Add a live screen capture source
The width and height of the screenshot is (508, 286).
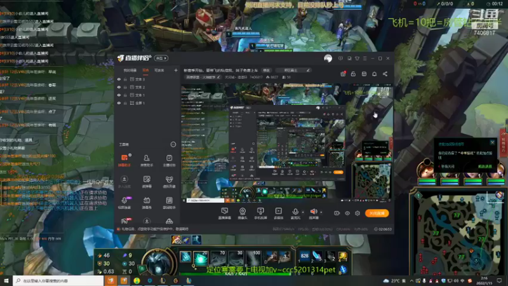[225, 214]
